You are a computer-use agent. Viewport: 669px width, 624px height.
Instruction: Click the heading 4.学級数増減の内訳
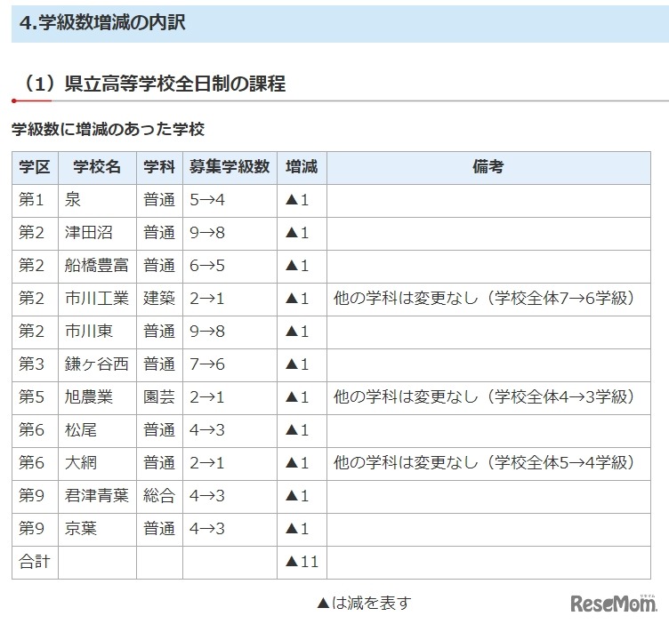pos(102,23)
